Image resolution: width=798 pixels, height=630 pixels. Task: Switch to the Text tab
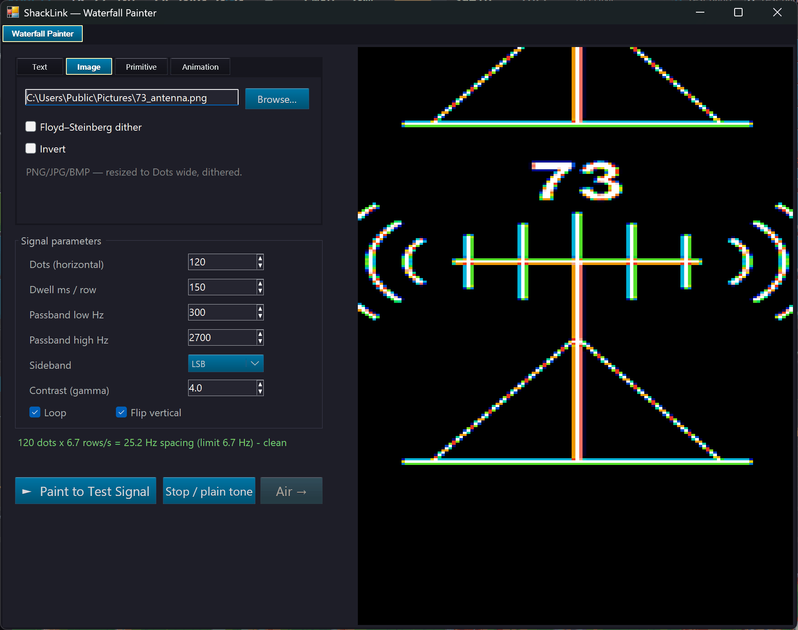tap(40, 67)
